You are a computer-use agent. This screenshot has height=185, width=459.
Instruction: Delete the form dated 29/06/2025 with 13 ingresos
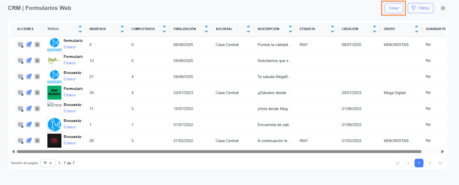(x=37, y=60)
